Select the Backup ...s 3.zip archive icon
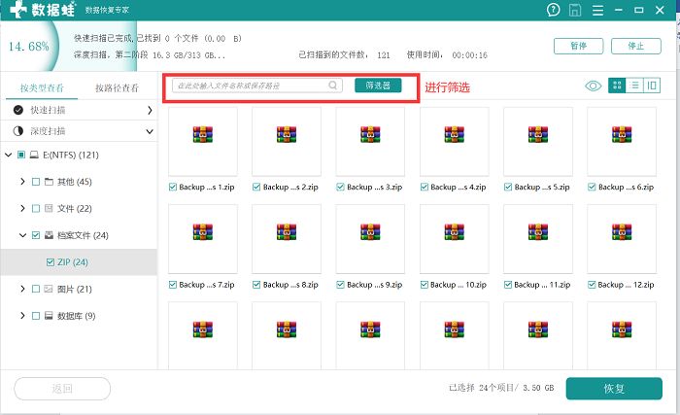 coord(370,134)
